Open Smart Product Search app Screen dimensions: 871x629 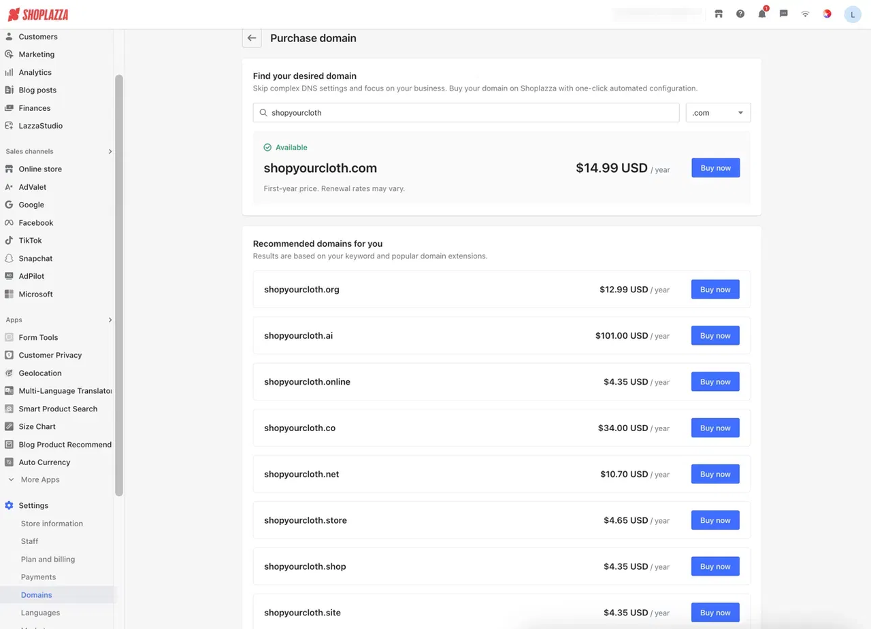(x=58, y=409)
